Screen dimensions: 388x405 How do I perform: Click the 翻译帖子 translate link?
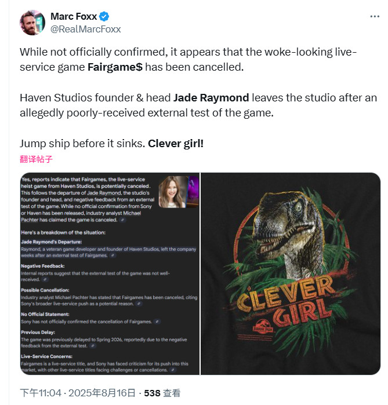[37, 159]
